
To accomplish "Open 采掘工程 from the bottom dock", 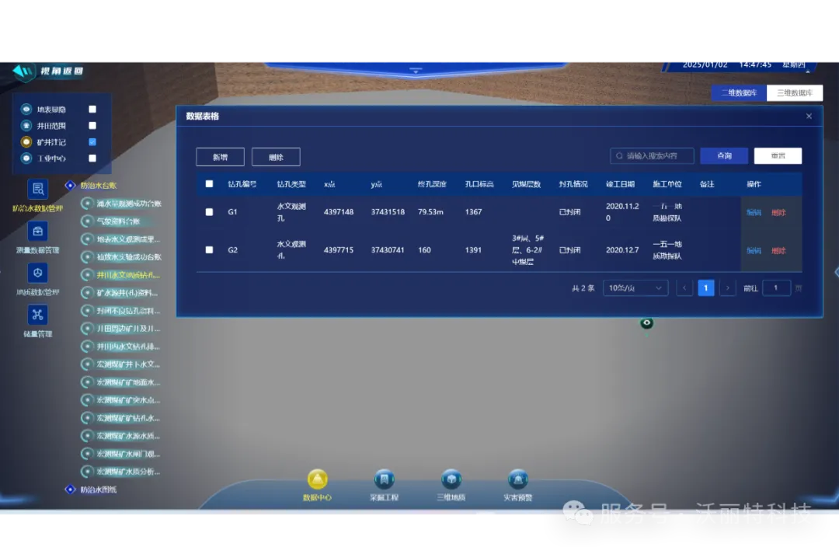I will coord(384,480).
